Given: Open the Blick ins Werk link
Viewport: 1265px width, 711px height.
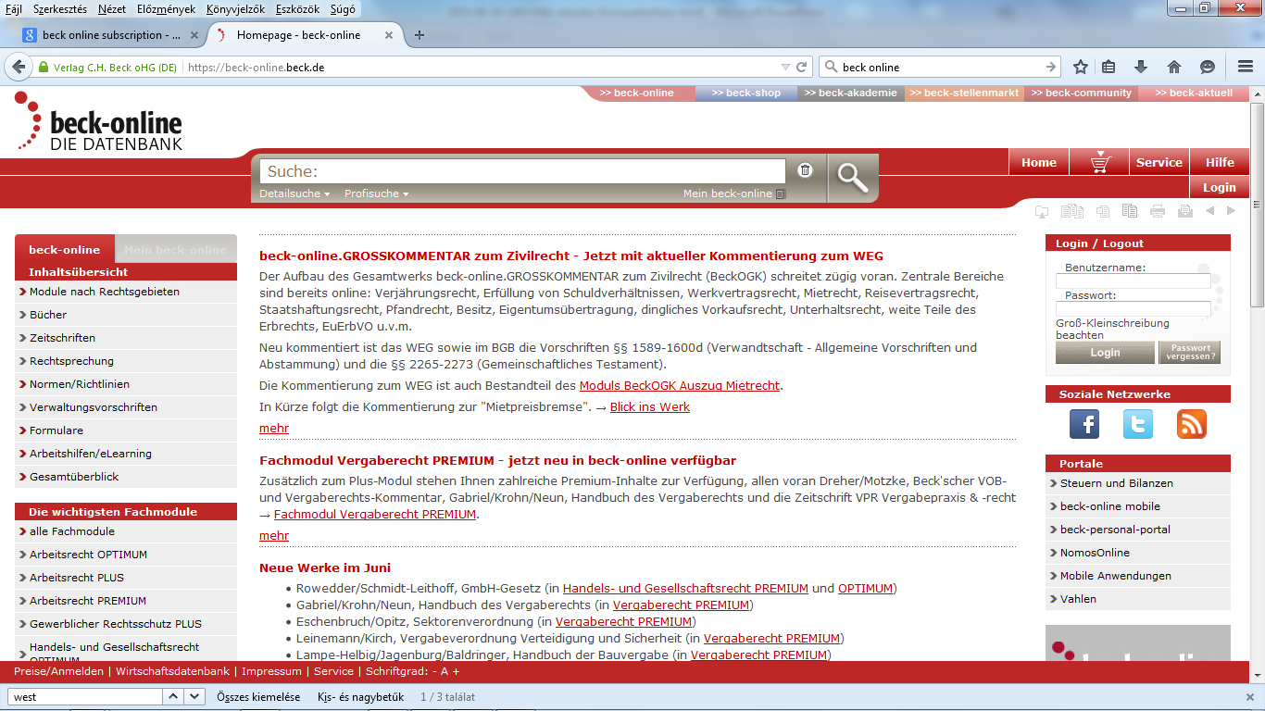Looking at the screenshot, I should tap(650, 407).
